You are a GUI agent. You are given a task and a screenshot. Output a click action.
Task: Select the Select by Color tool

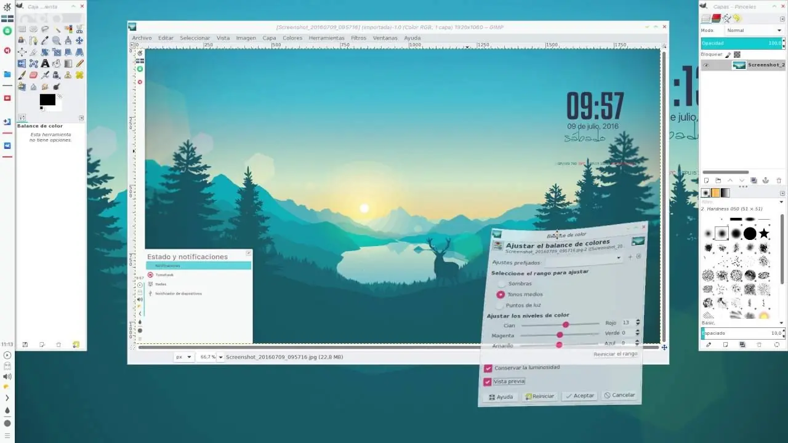68,29
